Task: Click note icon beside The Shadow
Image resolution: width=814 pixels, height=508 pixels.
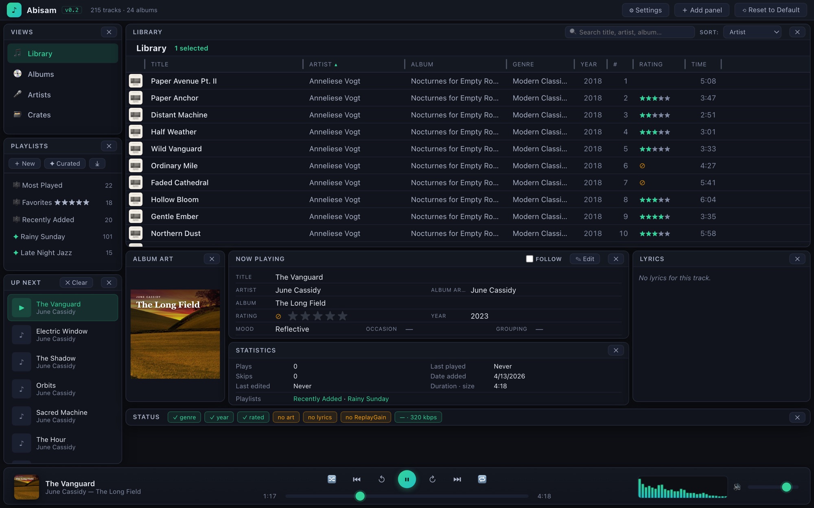Action: (22, 362)
